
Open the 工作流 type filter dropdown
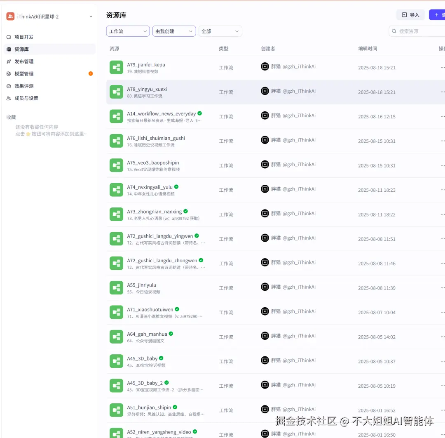[128, 31]
